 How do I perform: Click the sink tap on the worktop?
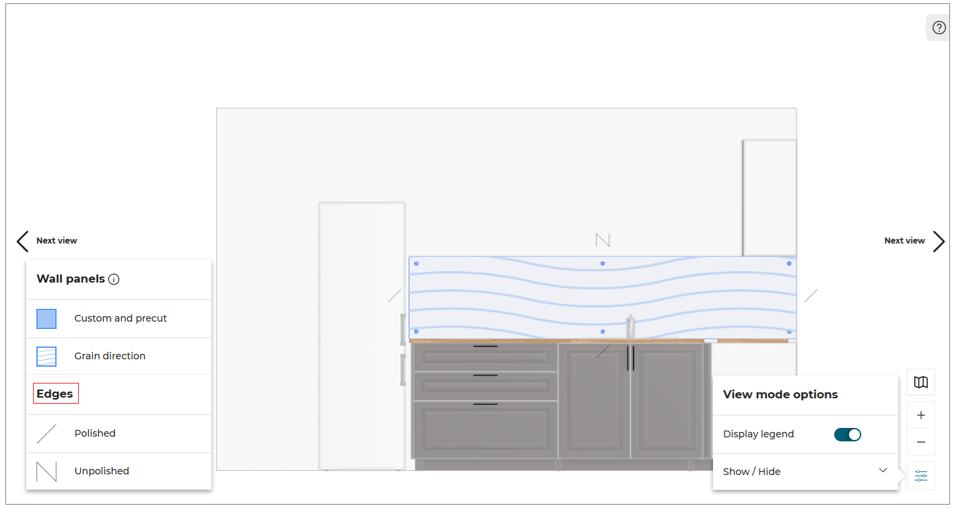point(630,326)
